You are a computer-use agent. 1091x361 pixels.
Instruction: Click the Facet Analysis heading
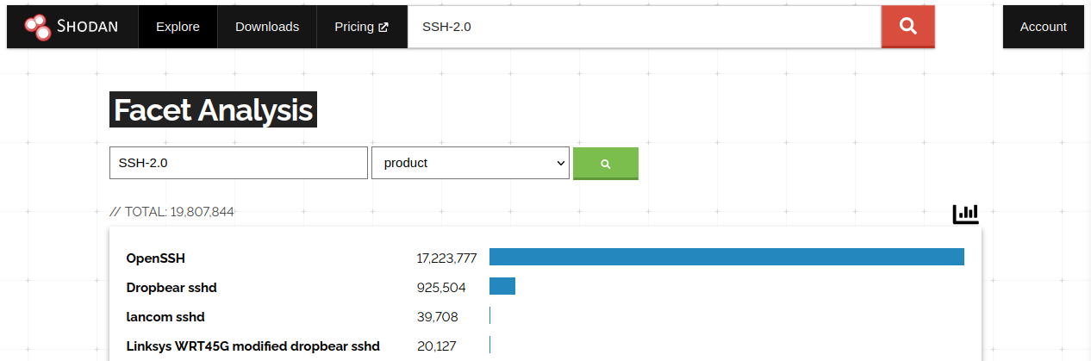pos(213,110)
